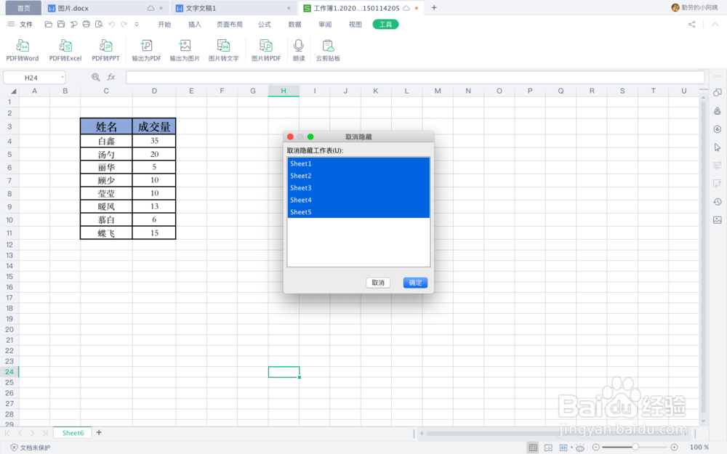The width and height of the screenshot is (727, 454).
Task: Click the history clock icon in right sidebar
Action: pos(718,202)
